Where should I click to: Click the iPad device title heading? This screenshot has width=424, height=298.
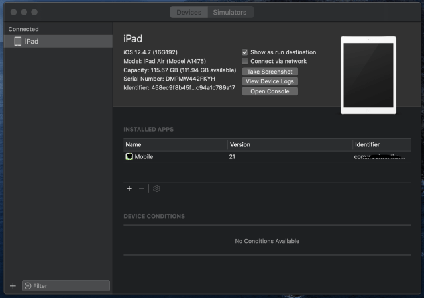pyautogui.click(x=132, y=38)
